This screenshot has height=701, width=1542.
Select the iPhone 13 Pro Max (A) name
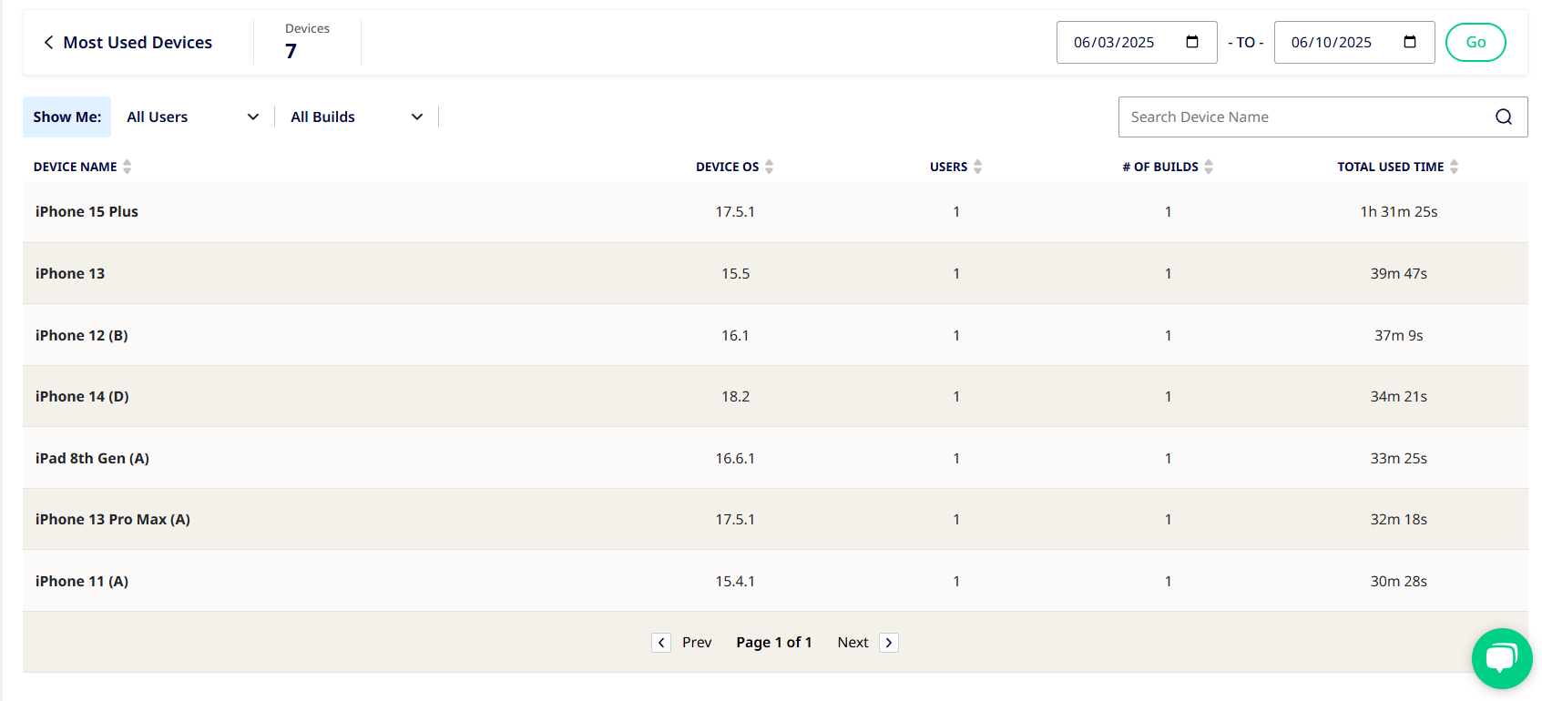coord(113,519)
